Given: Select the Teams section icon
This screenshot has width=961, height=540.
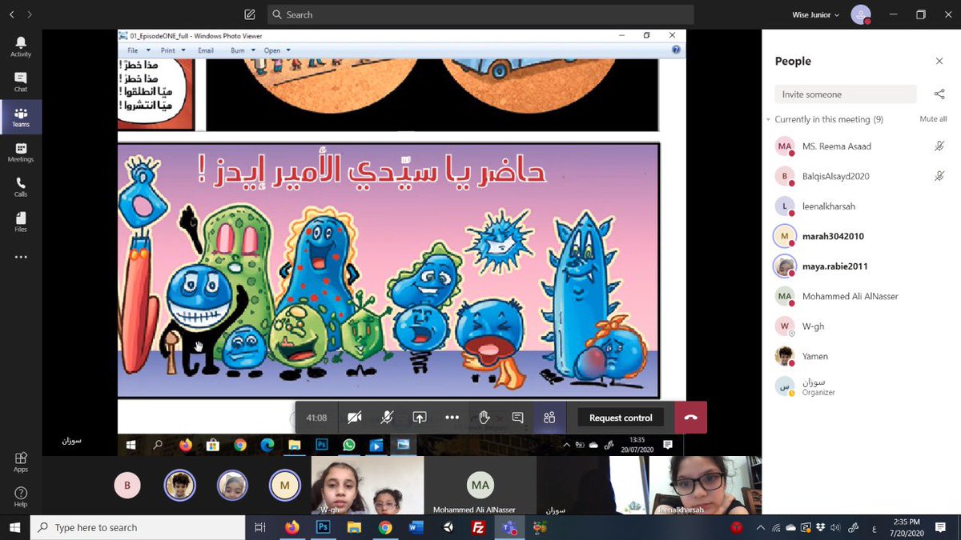Looking at the screenshot, I should click(21, 117).
